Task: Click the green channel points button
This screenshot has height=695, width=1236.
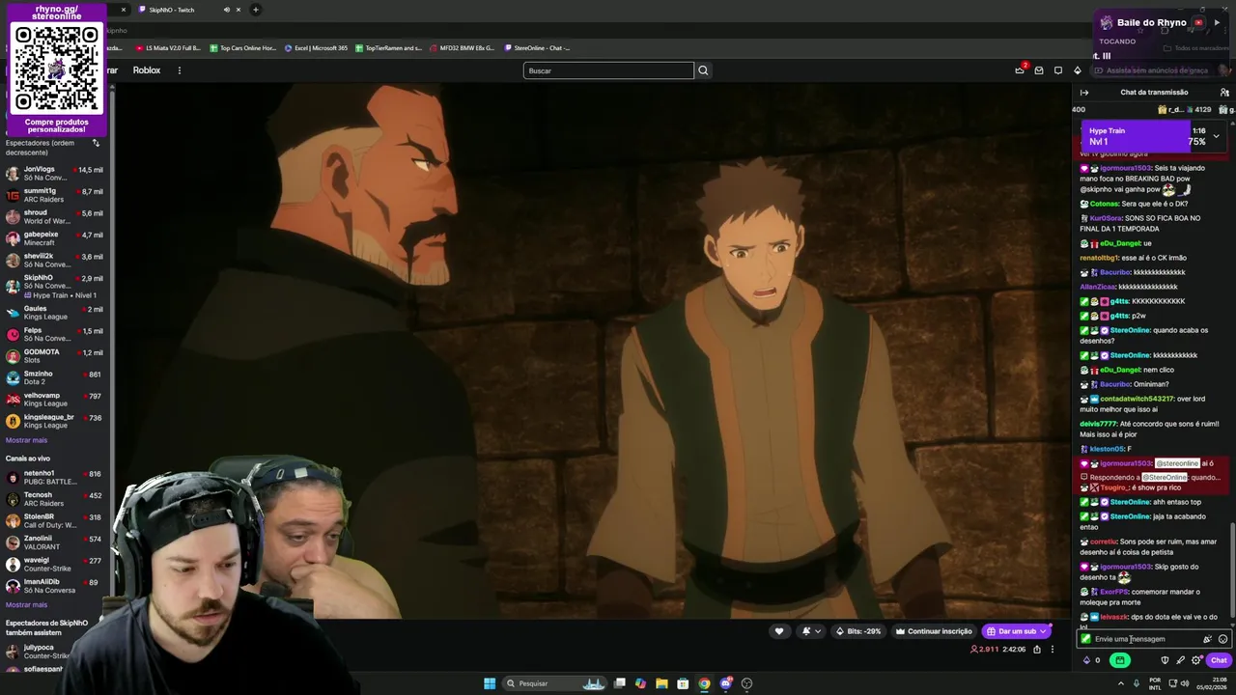Action: pyautogui.click(x=1119, y=660)
